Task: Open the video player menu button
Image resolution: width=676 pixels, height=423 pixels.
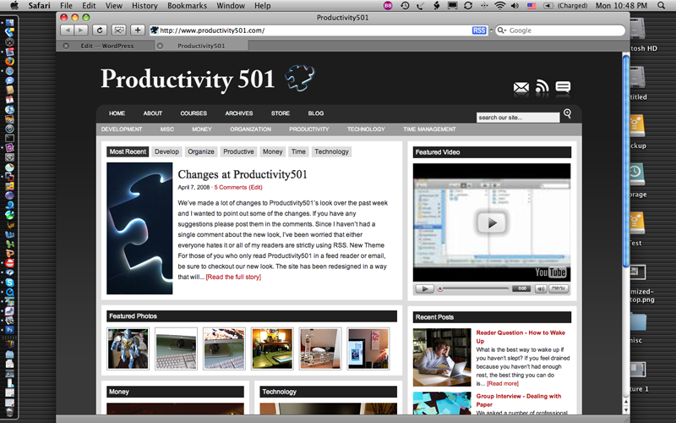Action: (x=558, y=288)
